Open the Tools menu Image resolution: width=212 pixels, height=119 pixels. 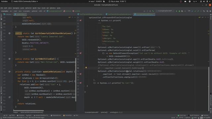pos(43,8)
